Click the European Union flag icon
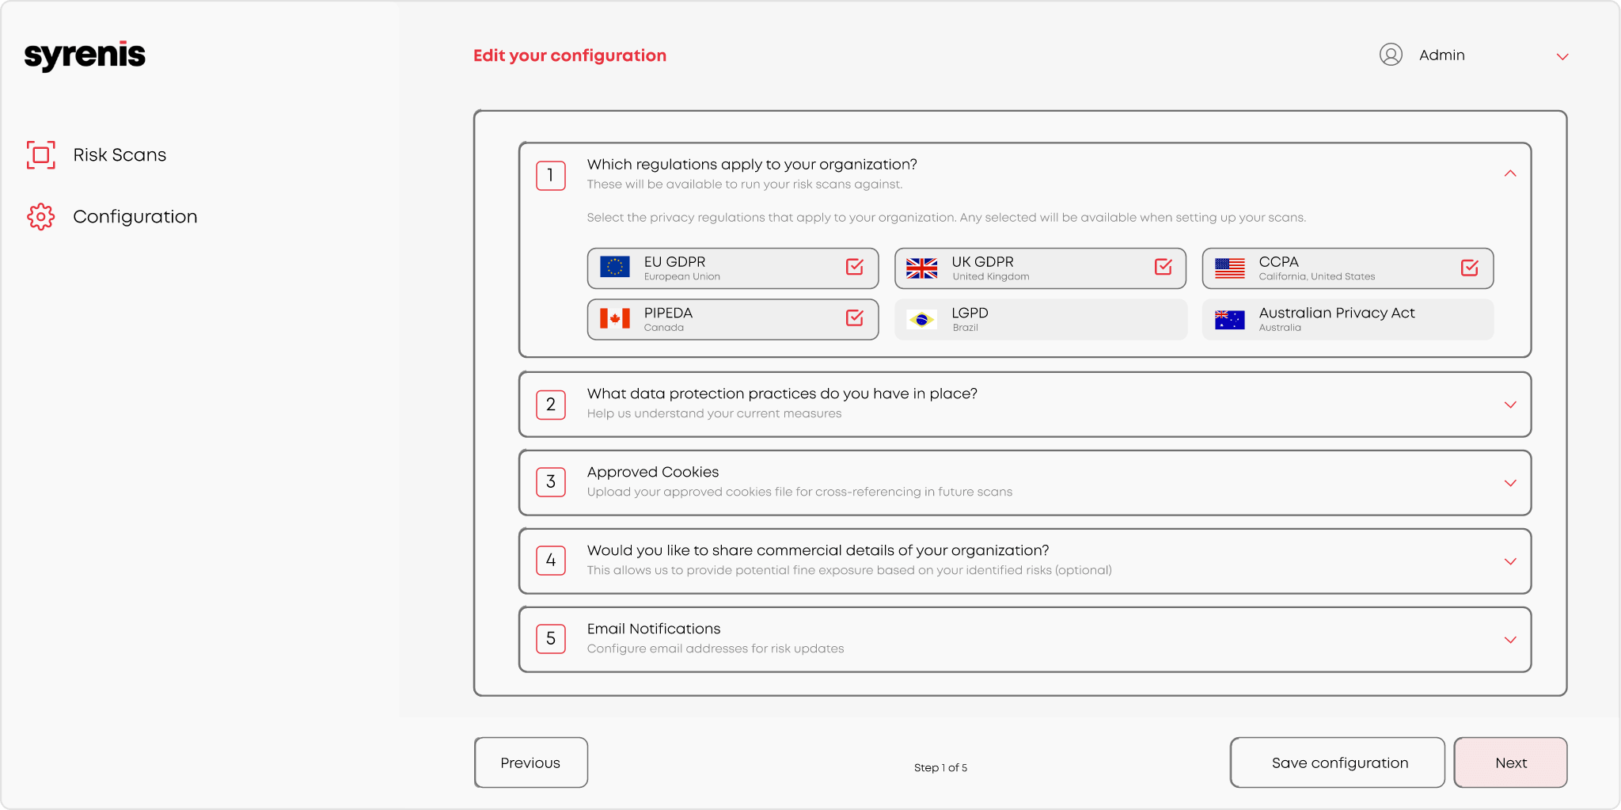1621x810 pixels. pyautogui.click(x=615, y=268)
